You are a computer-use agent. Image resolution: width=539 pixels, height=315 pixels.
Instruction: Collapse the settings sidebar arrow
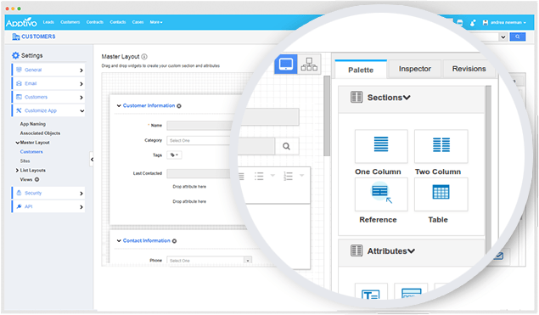92,160
